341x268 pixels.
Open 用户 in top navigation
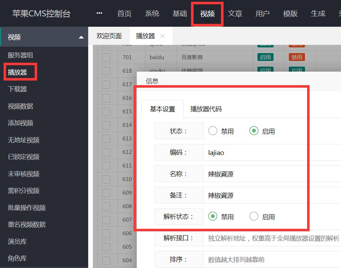262,14
